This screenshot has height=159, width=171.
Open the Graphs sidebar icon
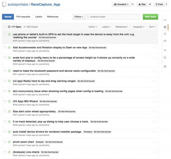(x=165, y=57)
